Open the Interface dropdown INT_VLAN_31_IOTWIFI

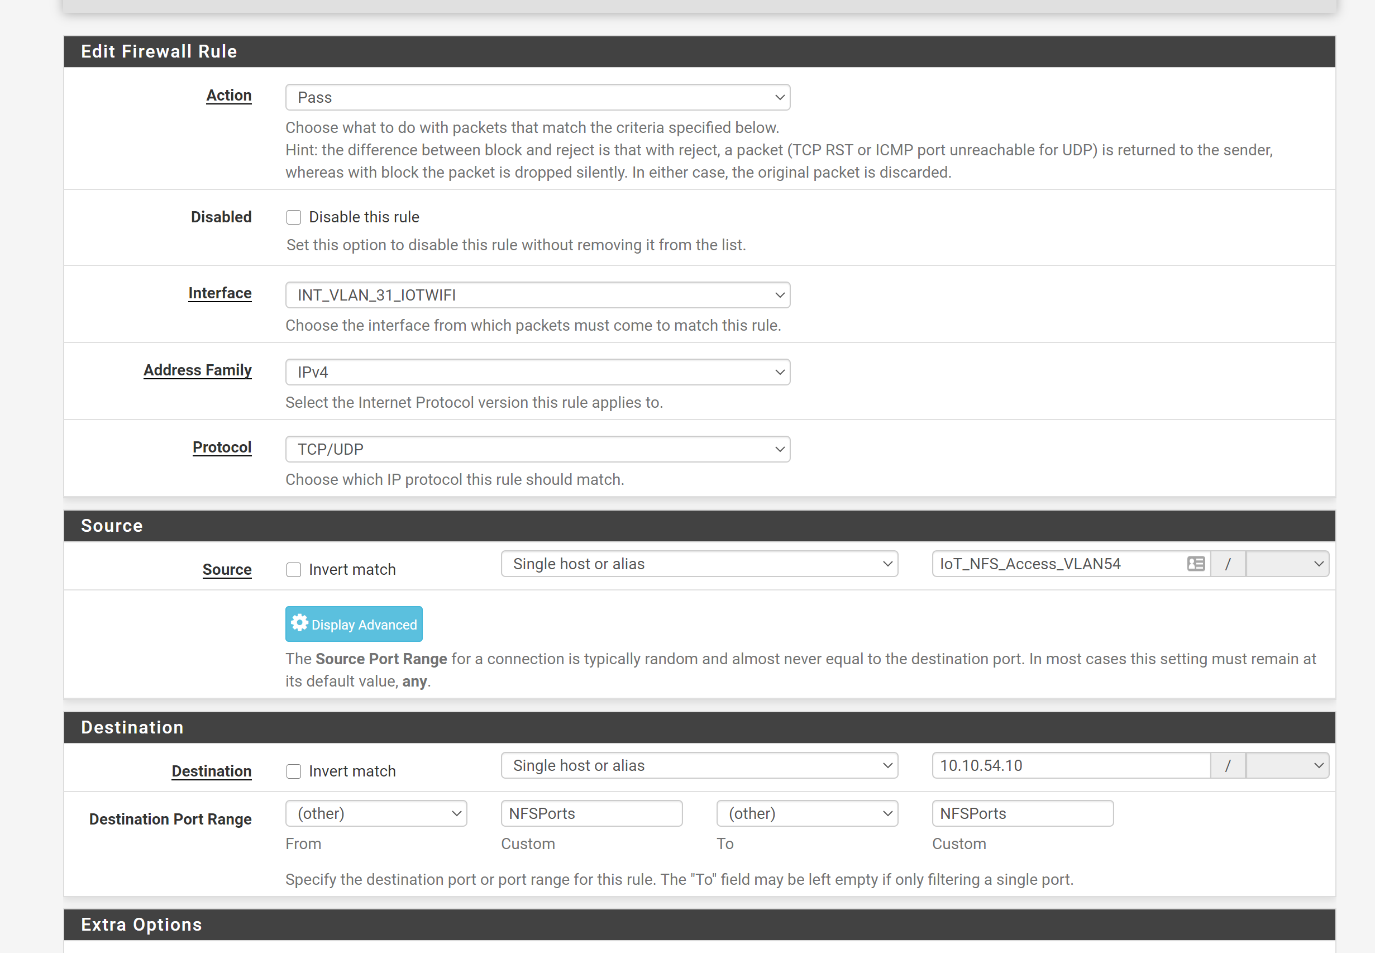point(537,295)
